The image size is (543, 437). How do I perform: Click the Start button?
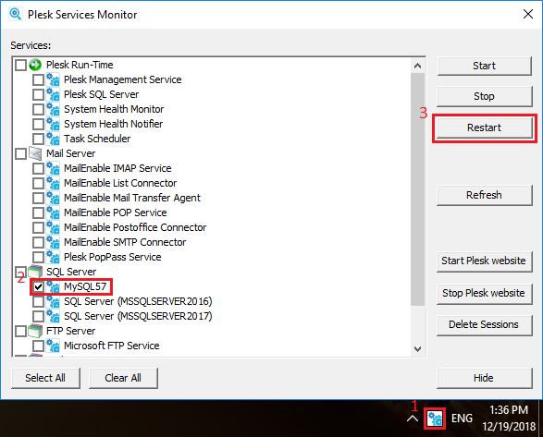pyautogui.click(x=484, y=66)
